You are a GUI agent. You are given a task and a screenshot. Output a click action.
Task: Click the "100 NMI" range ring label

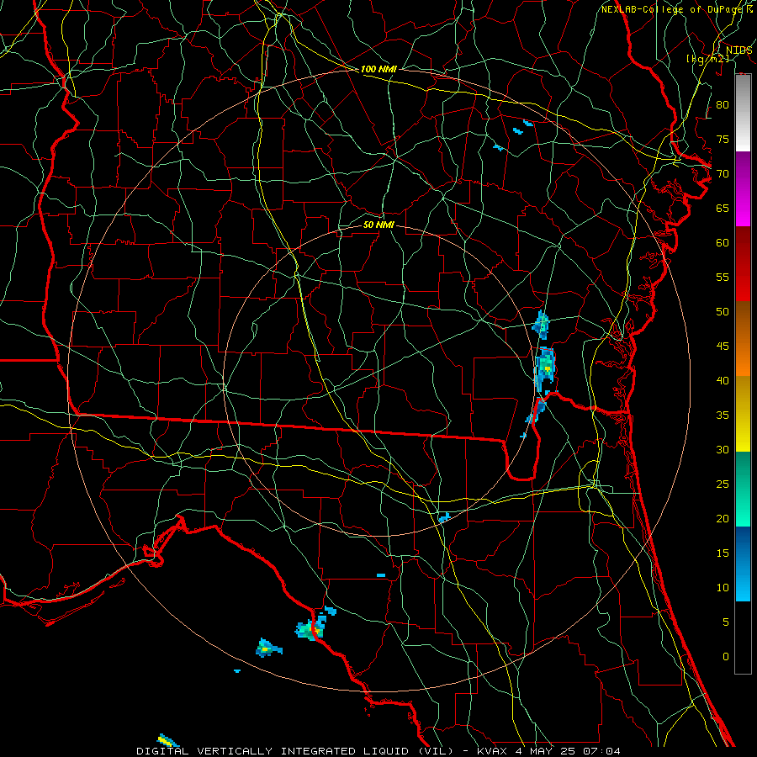378,69
